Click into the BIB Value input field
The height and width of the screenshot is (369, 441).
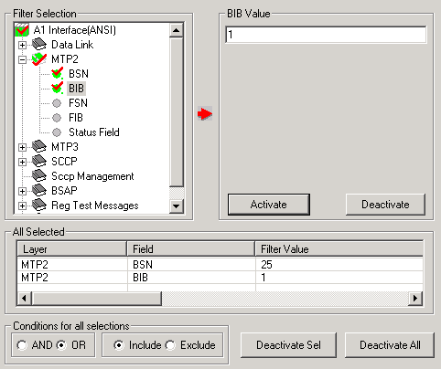pos(326,35)
